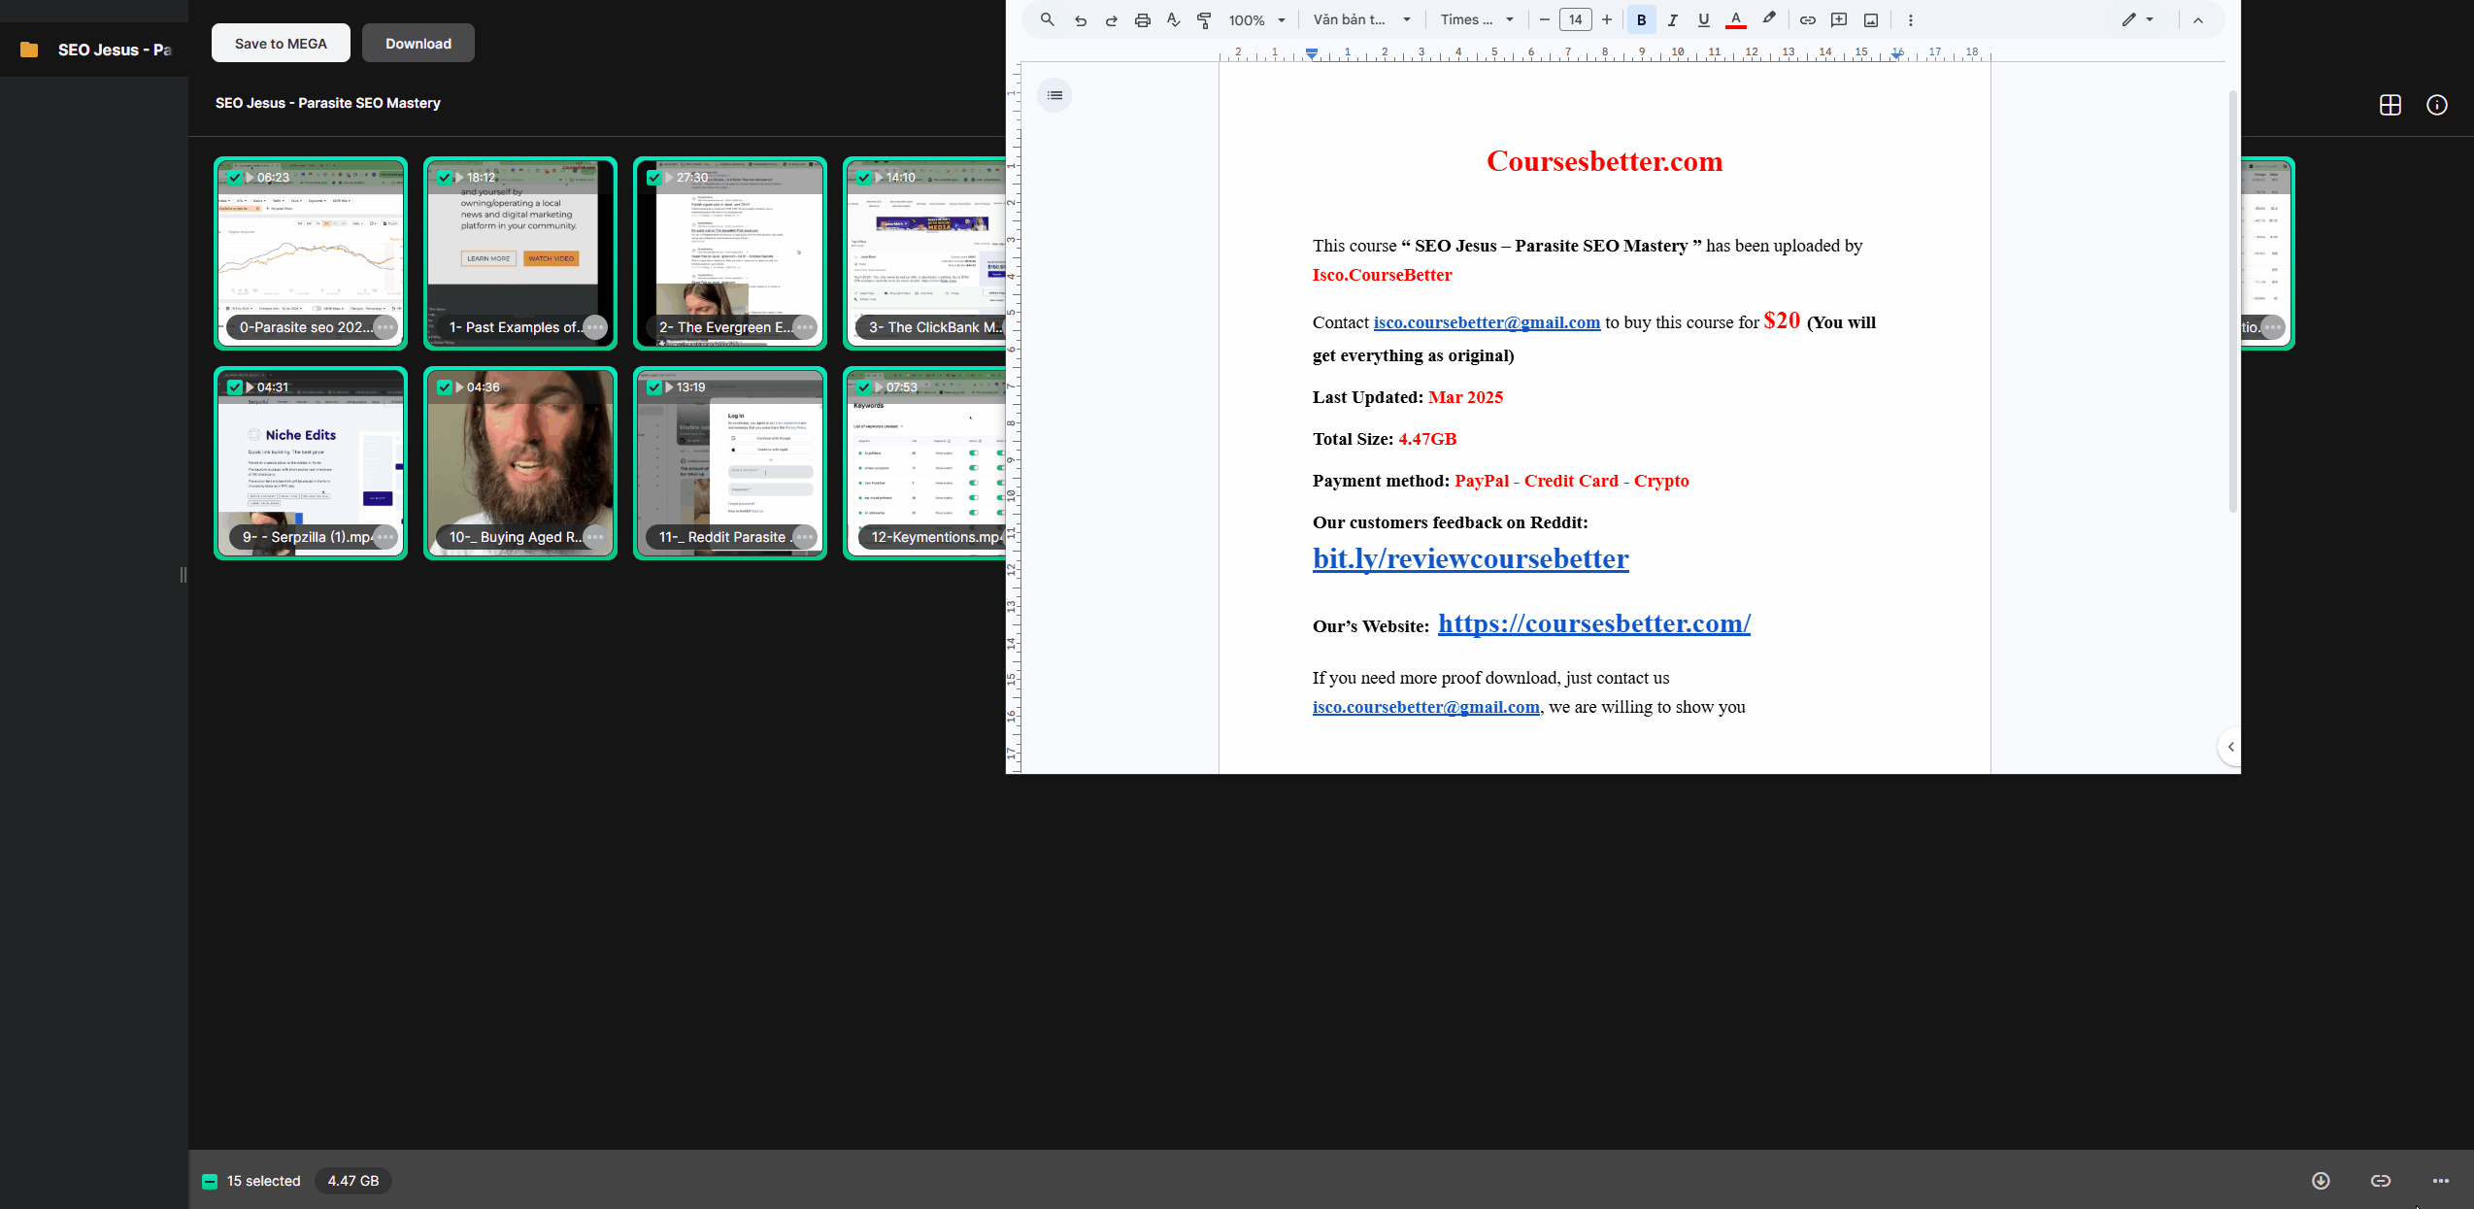Open the text color picker

coord(1736,20)
